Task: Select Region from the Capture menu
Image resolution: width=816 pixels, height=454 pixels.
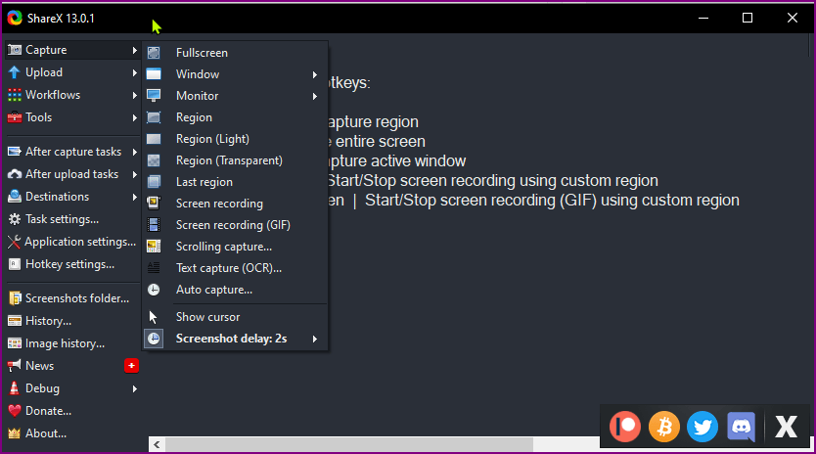Action: tap(235, 117)
